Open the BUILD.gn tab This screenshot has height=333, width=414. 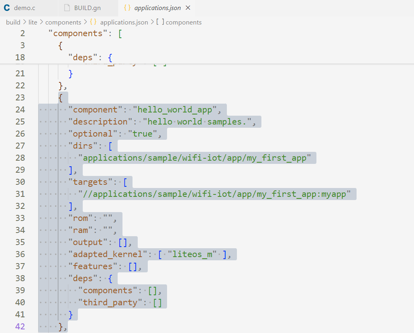[87, 8]
